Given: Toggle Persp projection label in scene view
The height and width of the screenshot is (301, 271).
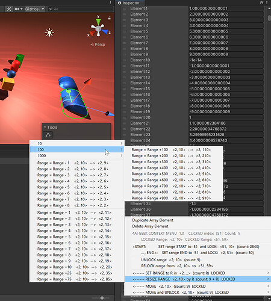Looking at the screenshot, I should (98, 45).
